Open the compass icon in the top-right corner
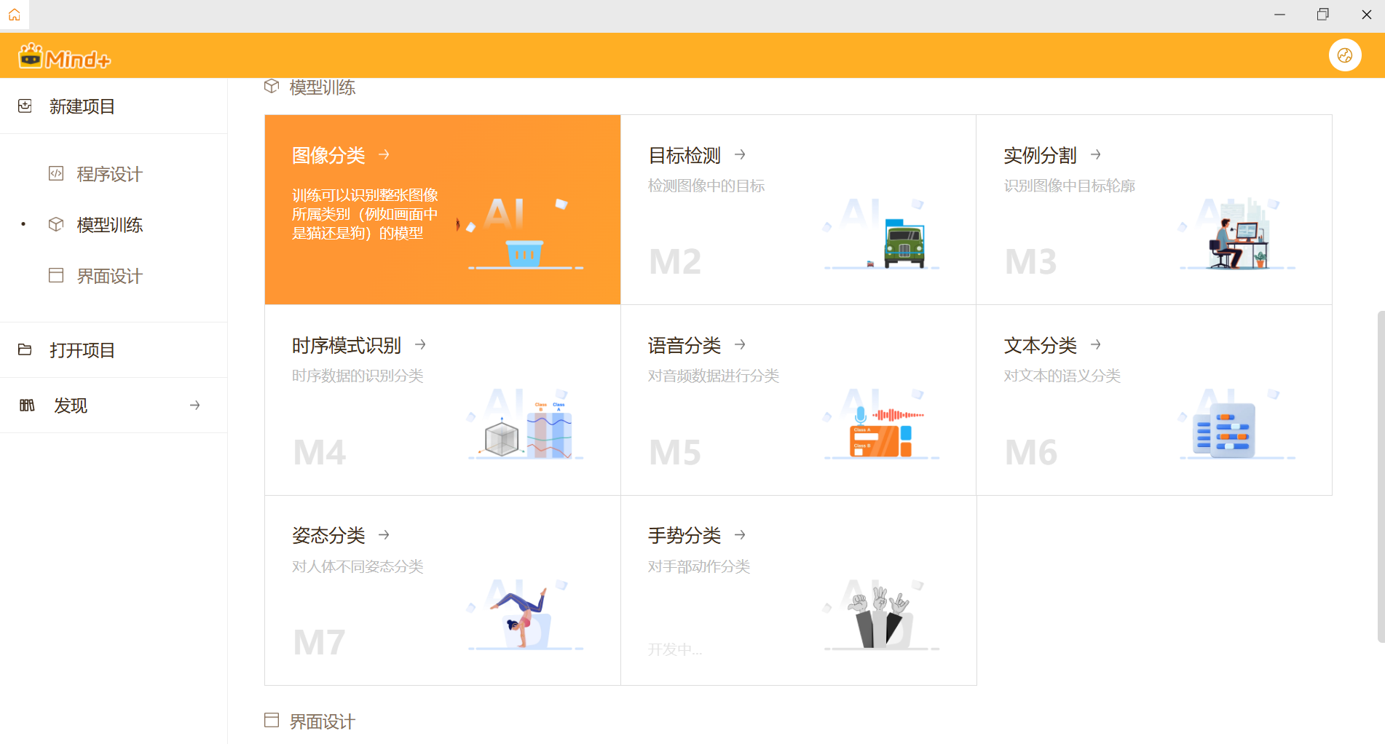Viewport: 1385px width, 744px height. pyautogui.click(x=1344, y=55)
